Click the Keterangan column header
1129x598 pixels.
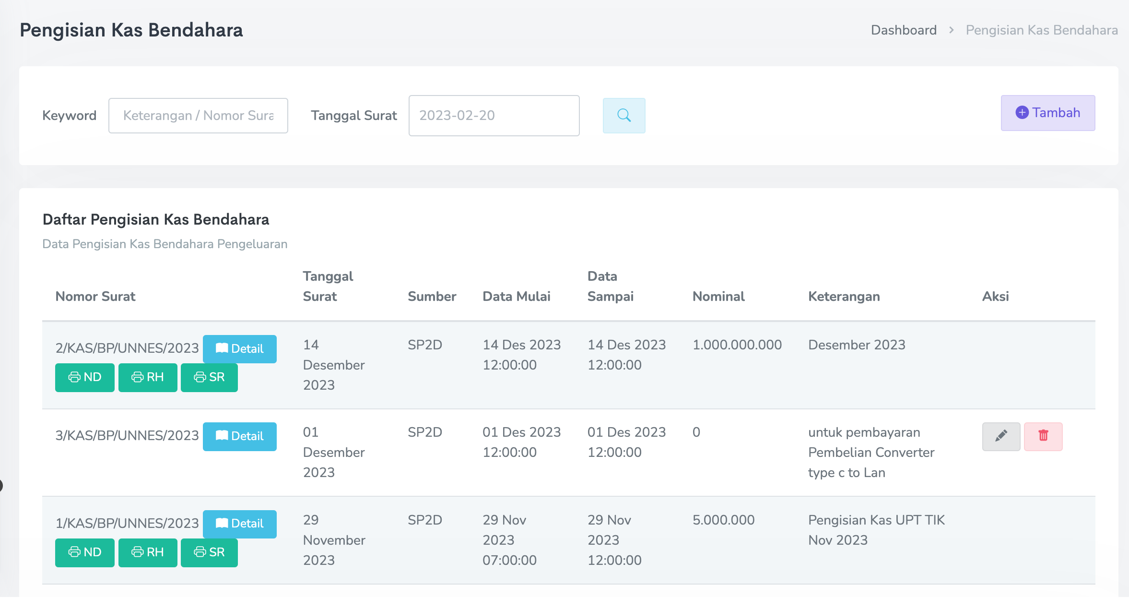pyautogui.click(x=844, y=297)
